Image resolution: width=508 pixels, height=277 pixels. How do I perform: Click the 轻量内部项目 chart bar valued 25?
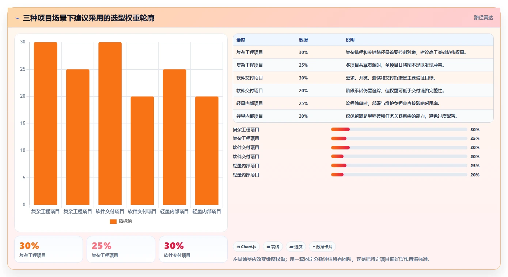[x=174, y=137]
